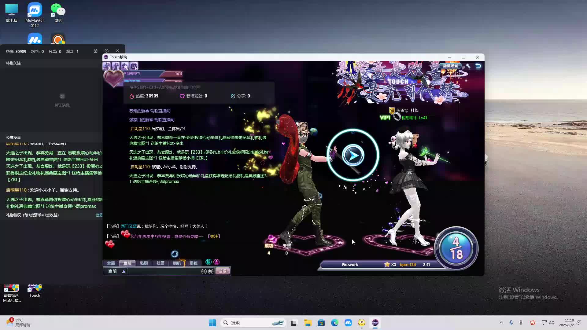Click the 【关注】 follow link
The height and width of the screenshot is (330, 587).
(x=214, y=237)
